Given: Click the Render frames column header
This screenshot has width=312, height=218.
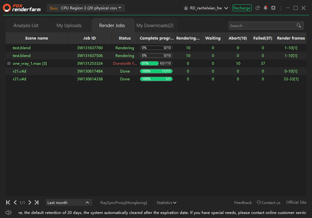Looking at the screenshot, I should [291, 38].
